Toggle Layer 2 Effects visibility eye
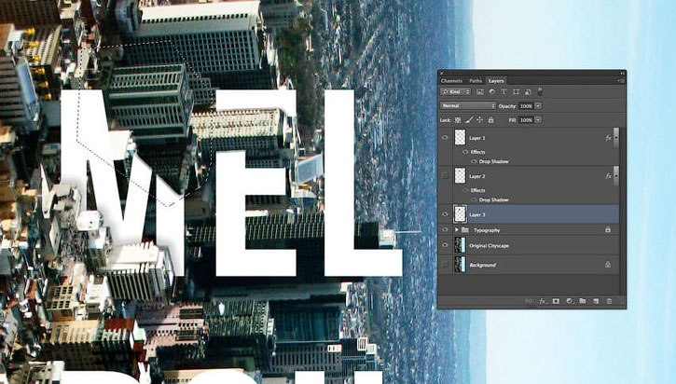This screenshot has height=384, width=676. (465, 190)
